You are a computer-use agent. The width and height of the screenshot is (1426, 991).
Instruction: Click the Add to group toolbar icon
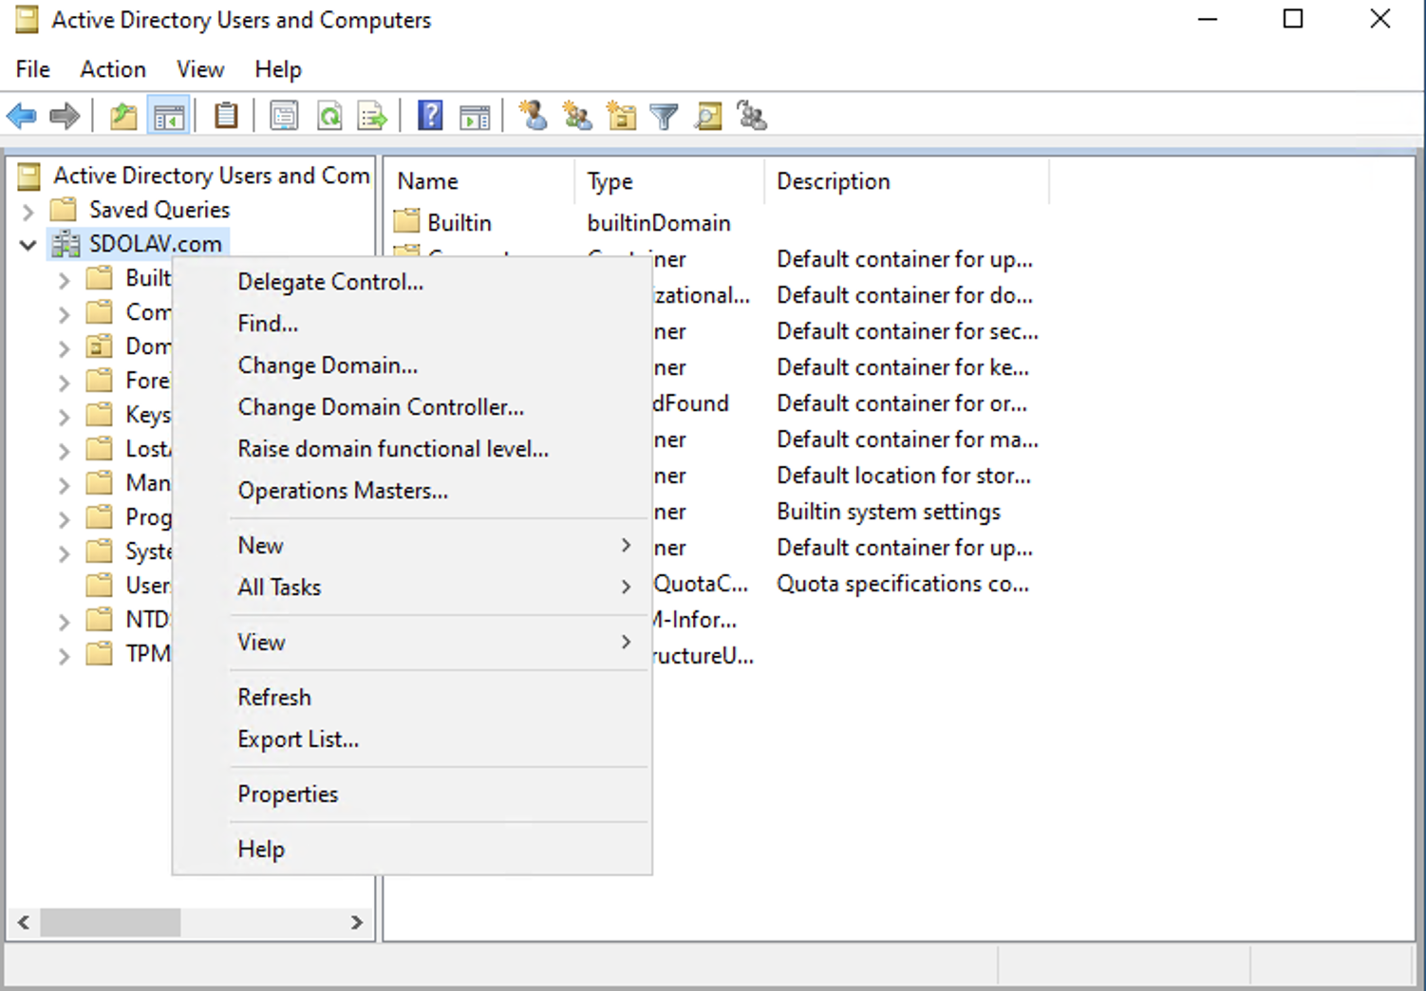tap(752, 117)
